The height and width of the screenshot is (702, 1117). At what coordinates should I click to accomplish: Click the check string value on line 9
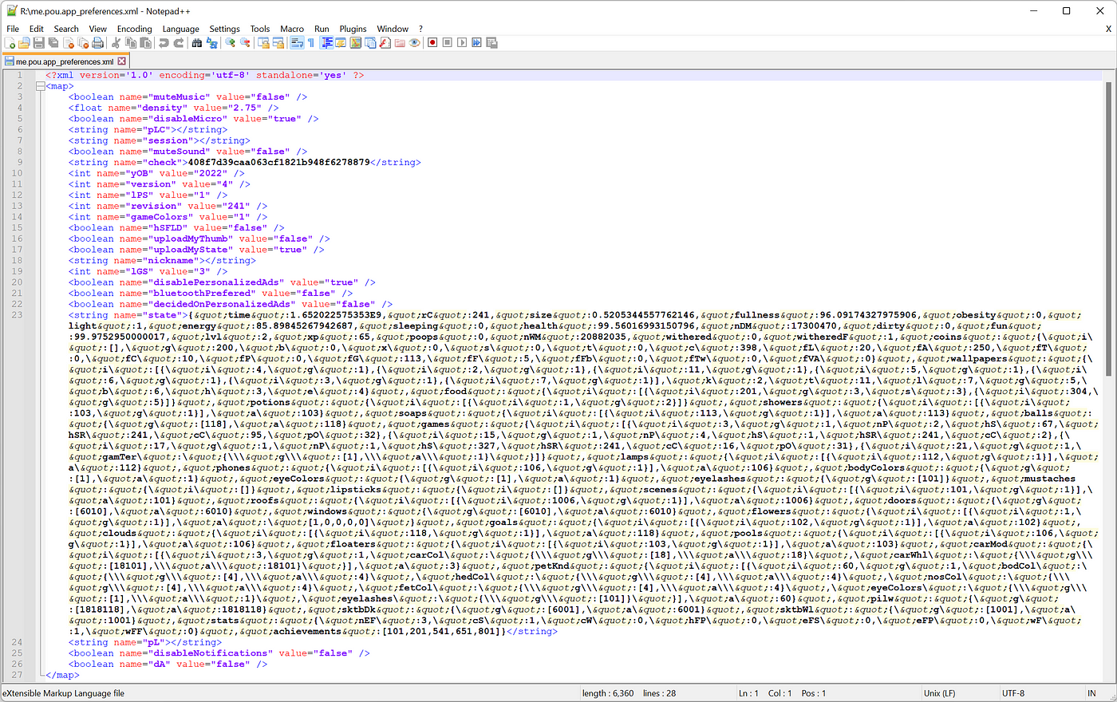click(279, 162)
